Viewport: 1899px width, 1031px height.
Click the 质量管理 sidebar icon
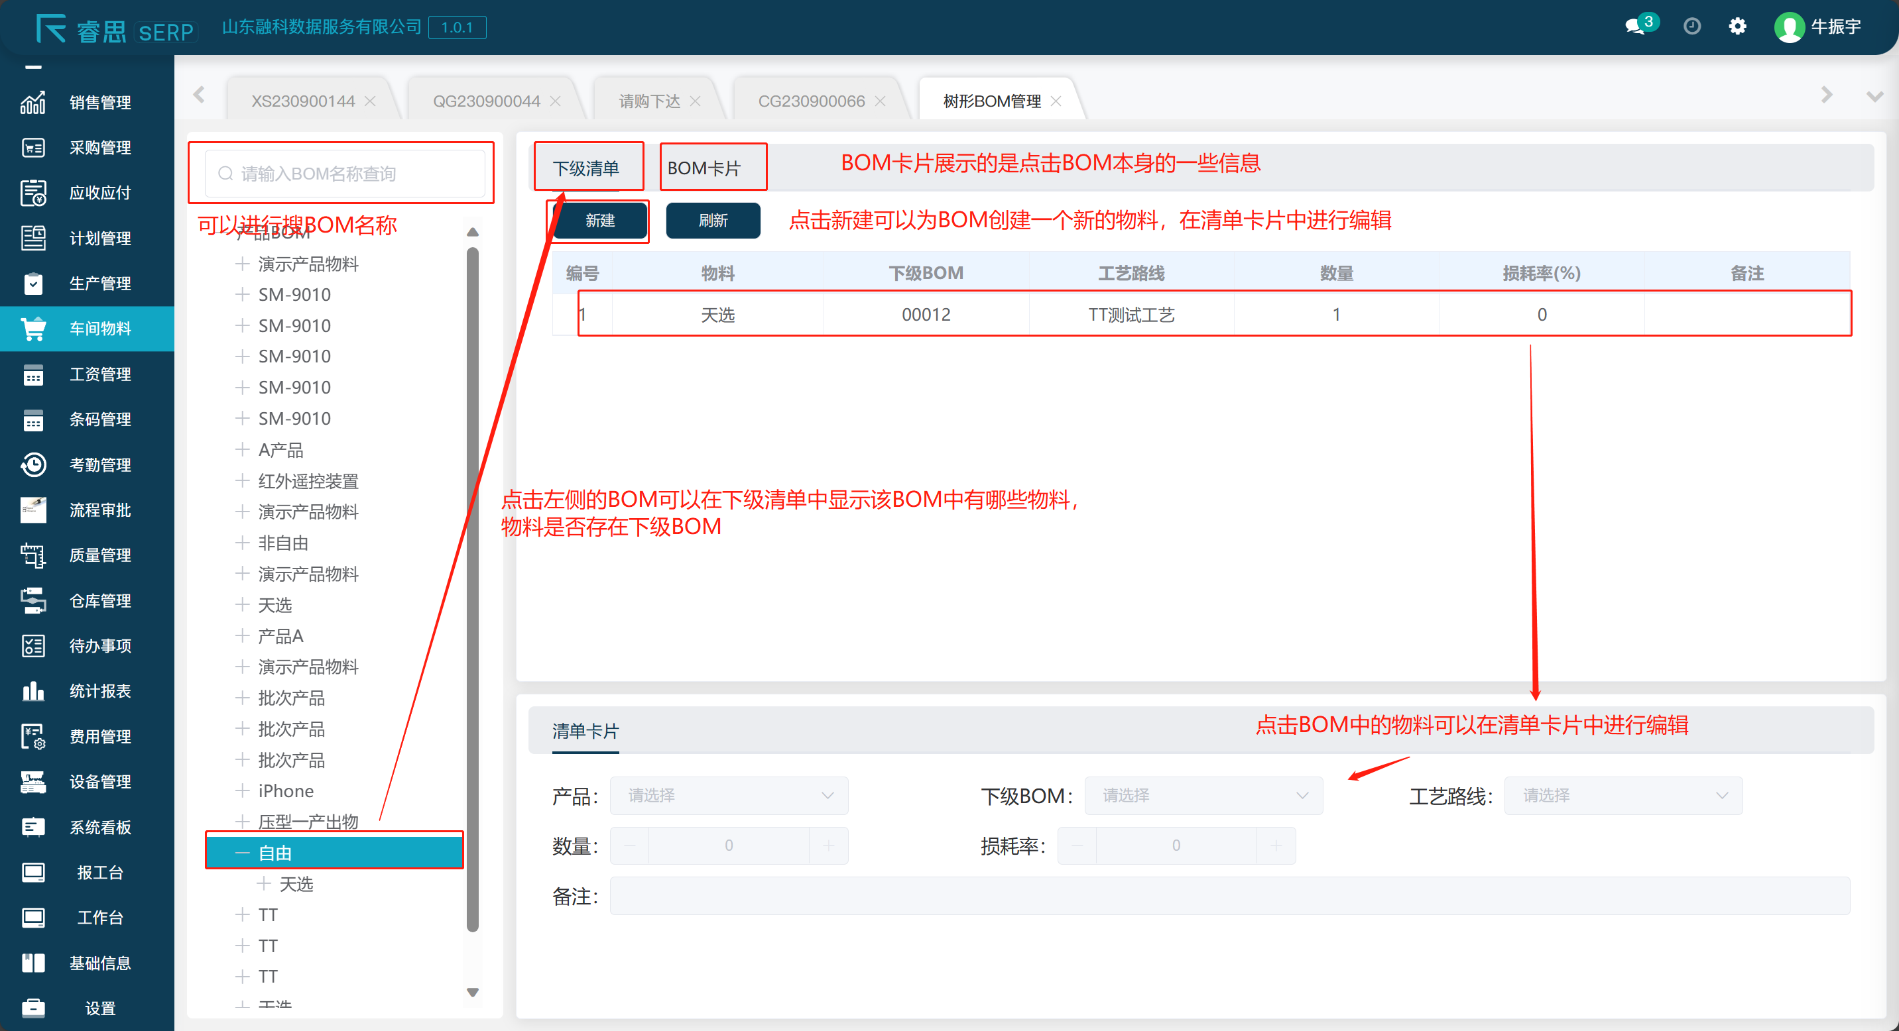tap(33, 555)
